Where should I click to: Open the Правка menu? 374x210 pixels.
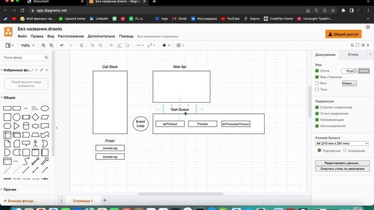click(x=37, y=36)
